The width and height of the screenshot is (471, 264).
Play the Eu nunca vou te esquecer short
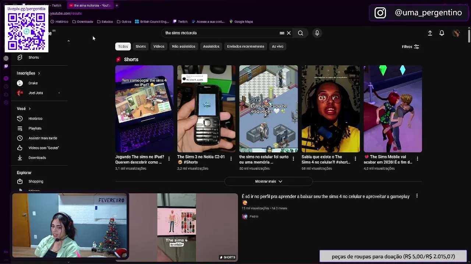tap(269, 109)
